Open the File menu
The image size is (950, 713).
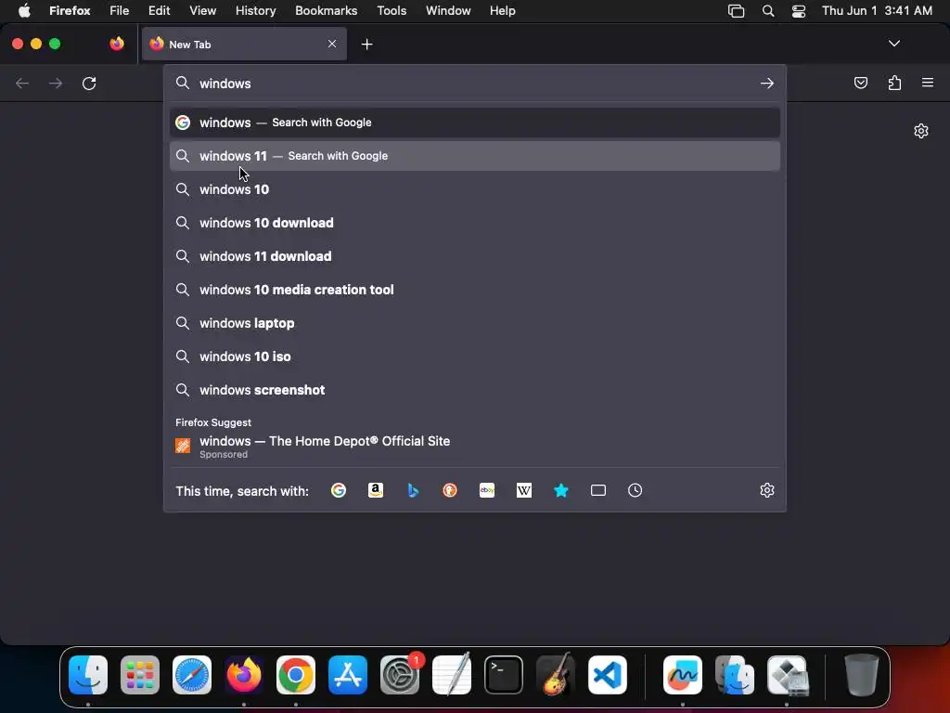point(120,11)
